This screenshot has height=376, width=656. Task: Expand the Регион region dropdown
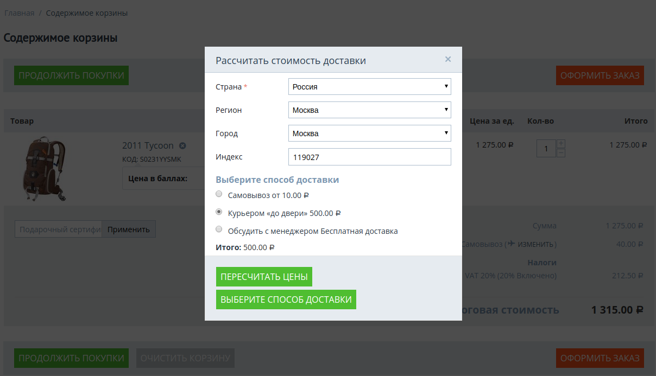pos(369,110)
